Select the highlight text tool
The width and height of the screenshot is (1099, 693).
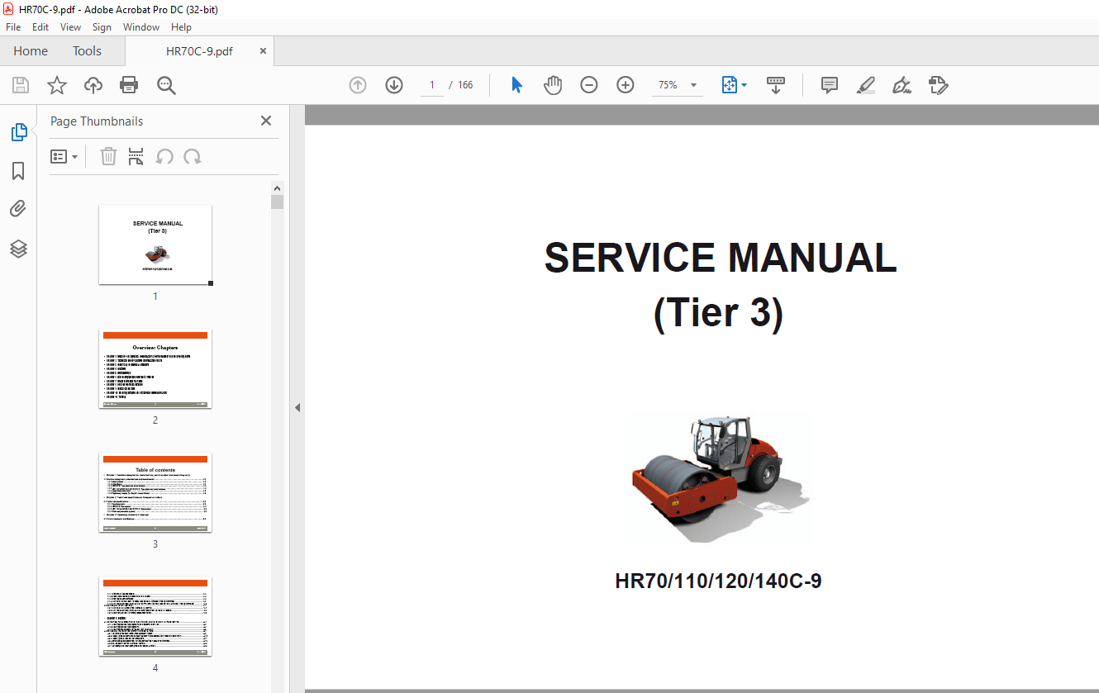(865, 85)
